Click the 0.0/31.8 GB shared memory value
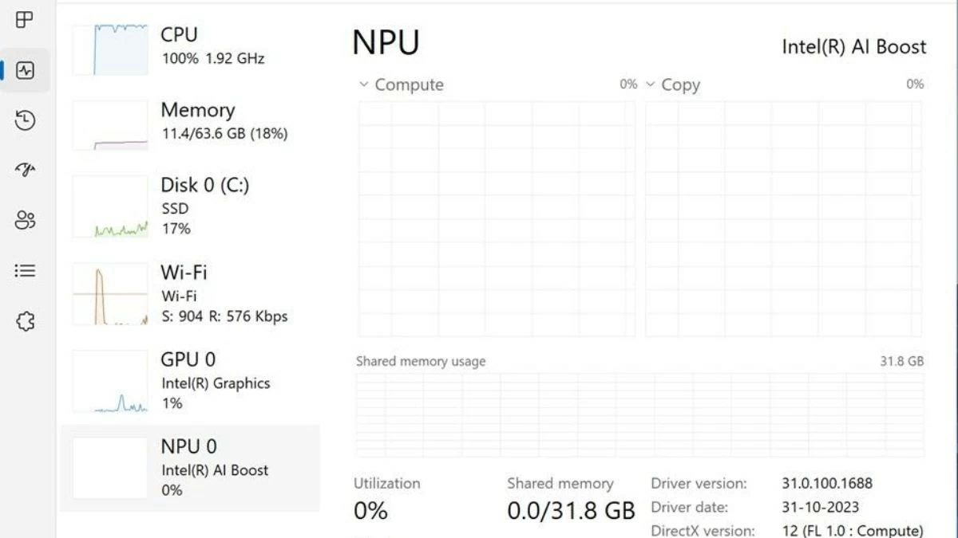958x538 pixels. click(x=571, y=510)
